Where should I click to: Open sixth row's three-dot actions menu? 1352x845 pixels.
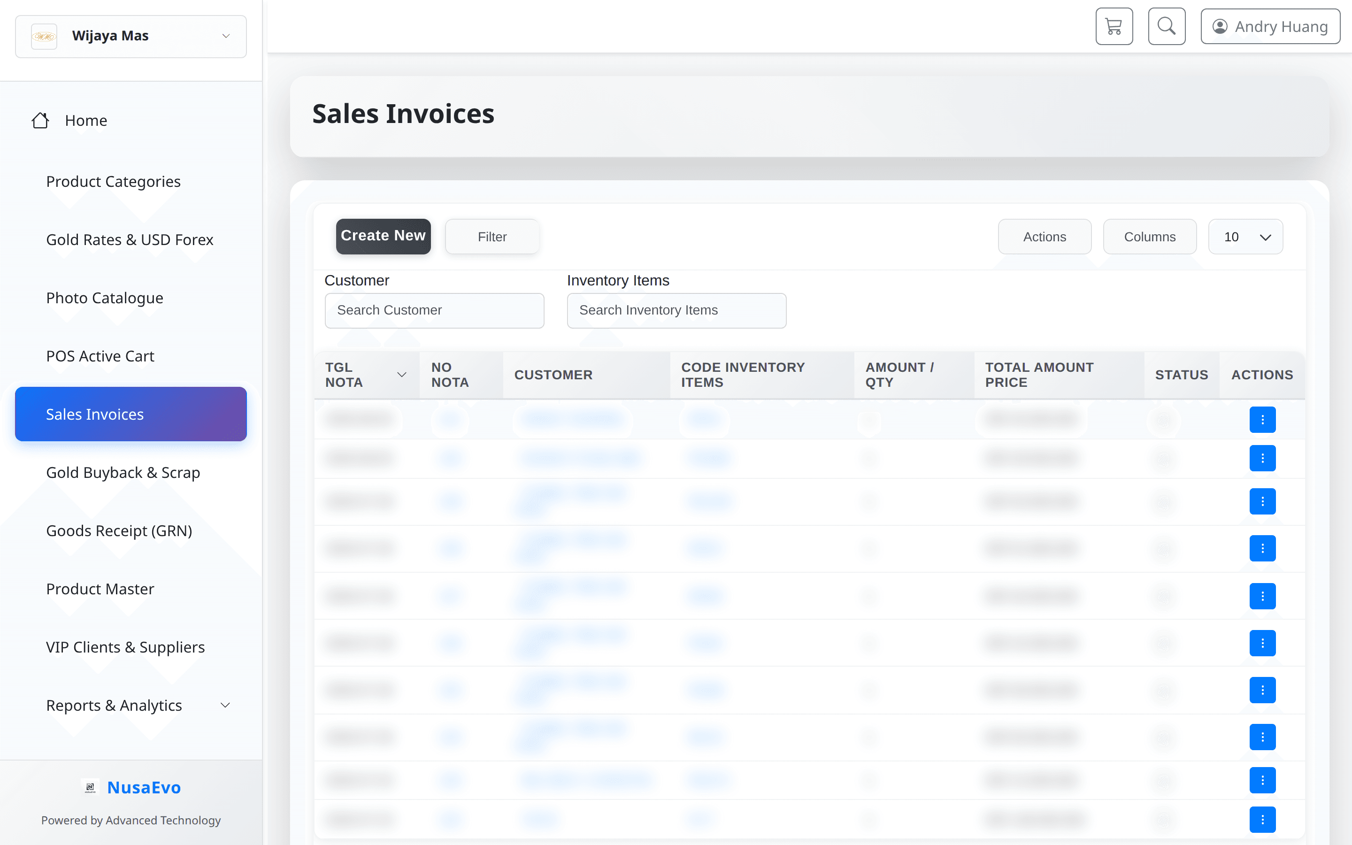click(1263, 643)
